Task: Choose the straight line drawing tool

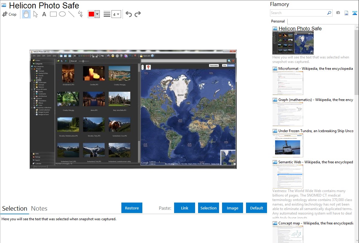Action: [71, 14]
